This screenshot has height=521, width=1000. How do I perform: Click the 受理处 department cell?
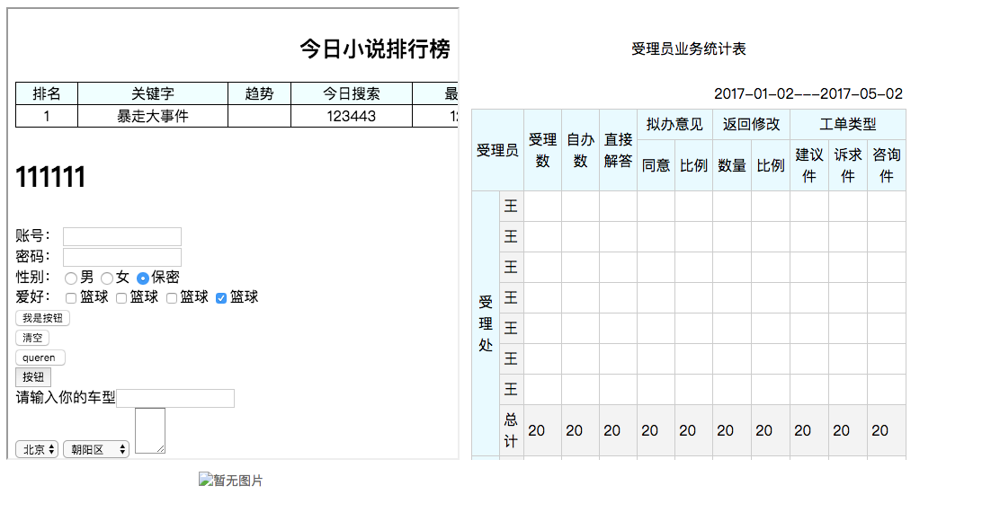pos(486,323)
